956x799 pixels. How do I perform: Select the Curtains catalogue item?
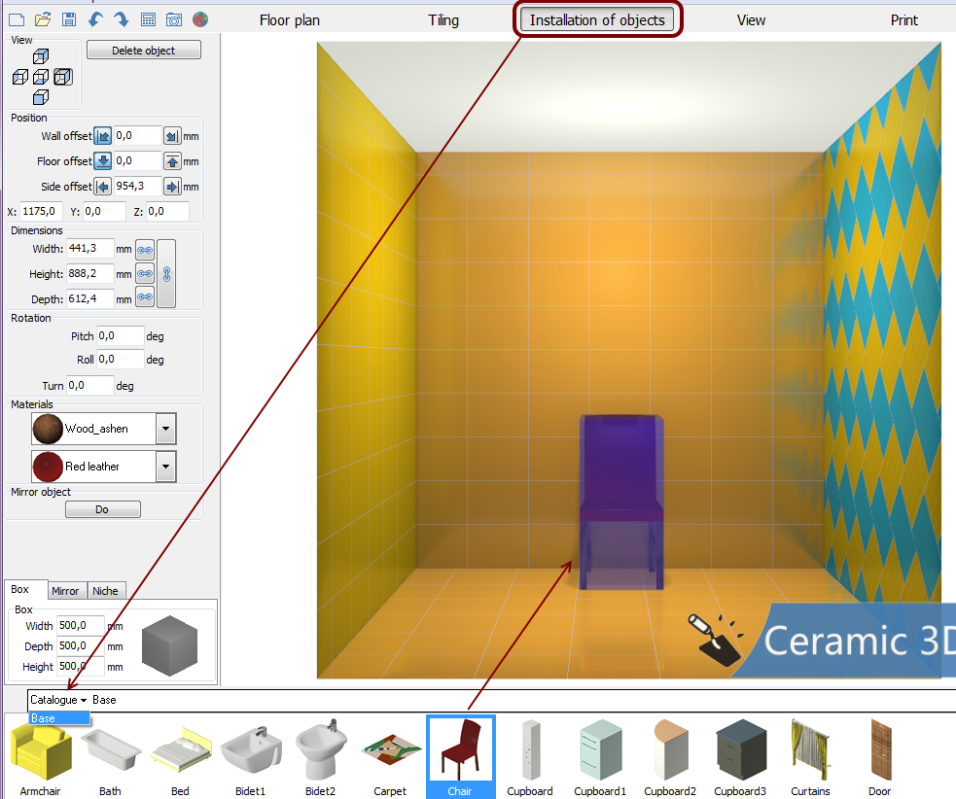pos(810,757)
